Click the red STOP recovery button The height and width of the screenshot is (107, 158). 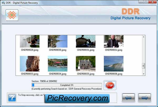click(x=110, y=85)
